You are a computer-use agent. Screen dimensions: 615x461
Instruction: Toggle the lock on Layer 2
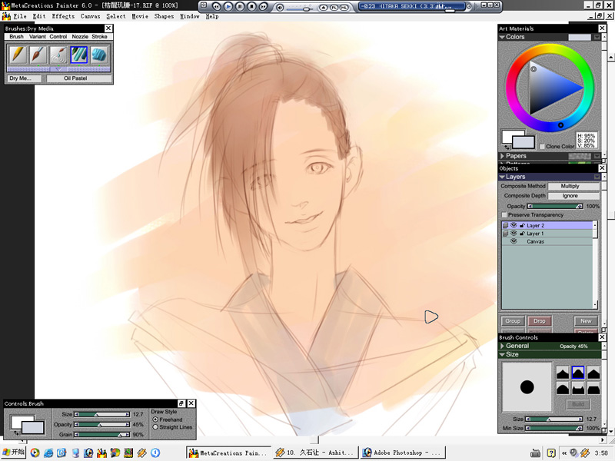[522, 225]
